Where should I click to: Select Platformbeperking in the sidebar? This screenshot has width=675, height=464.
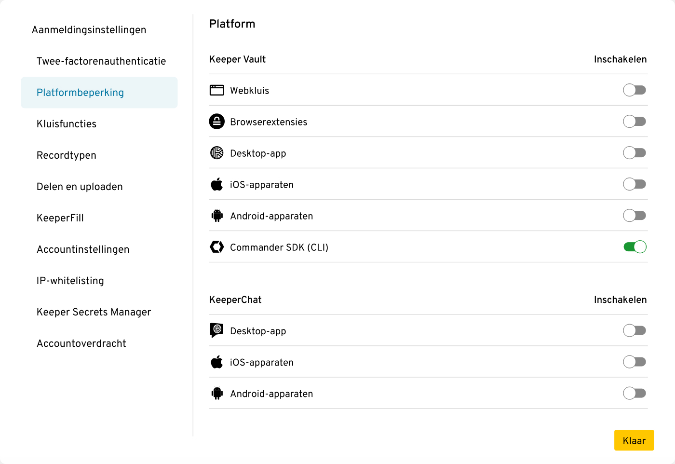pos(99,93)
